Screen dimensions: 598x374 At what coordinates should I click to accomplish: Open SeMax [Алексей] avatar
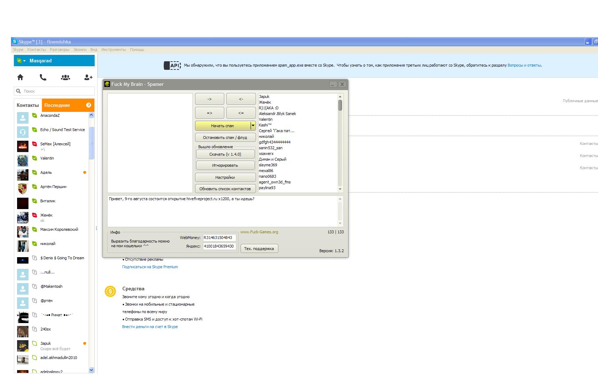[23, 146]
